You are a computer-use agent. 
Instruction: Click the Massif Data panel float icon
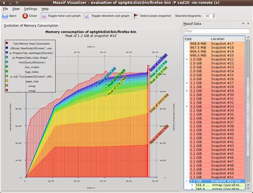pyautogui.click(x=243, y=24)
